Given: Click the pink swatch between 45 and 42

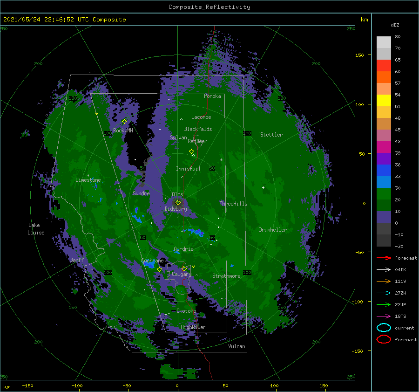Looking at the screenshot, I should [384, 135].
